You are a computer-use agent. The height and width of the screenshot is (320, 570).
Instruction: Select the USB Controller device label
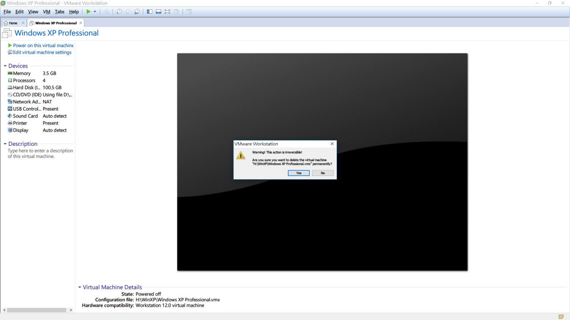pyautogui.click(x=27, y=109)
